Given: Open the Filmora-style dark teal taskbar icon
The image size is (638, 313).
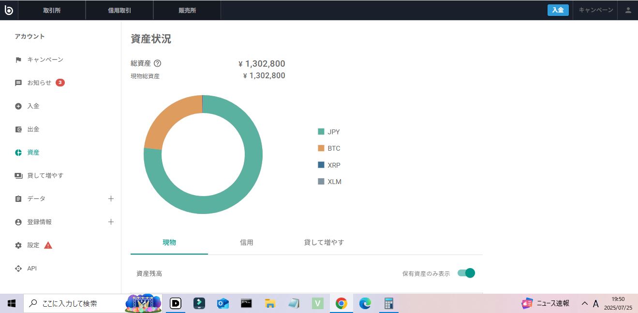Looking at the screenshot, I should point(199,303).
